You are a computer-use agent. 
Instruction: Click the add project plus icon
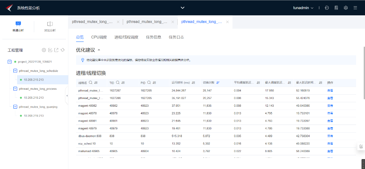point(44,50)
